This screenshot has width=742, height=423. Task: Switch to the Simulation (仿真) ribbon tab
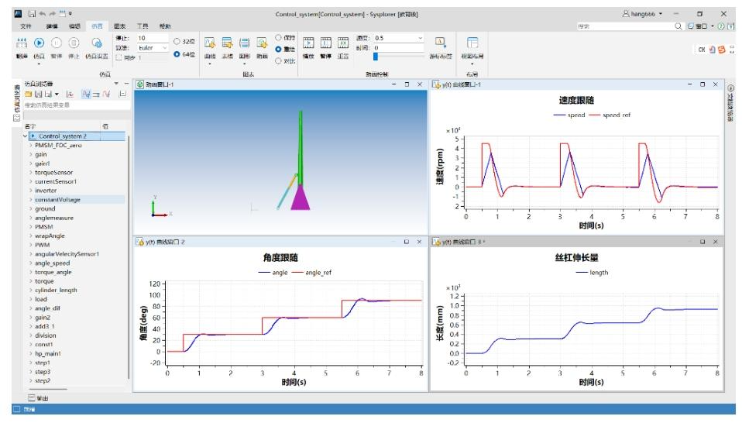[x=97, y=26]
